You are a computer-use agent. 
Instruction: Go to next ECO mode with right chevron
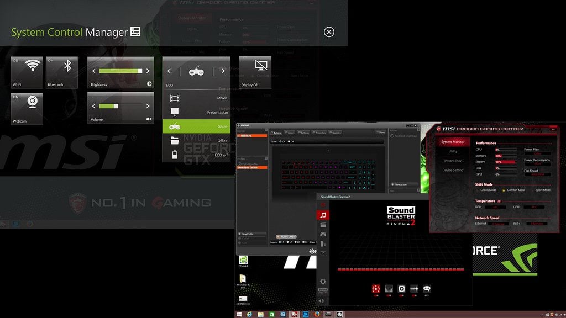[223, 71]
